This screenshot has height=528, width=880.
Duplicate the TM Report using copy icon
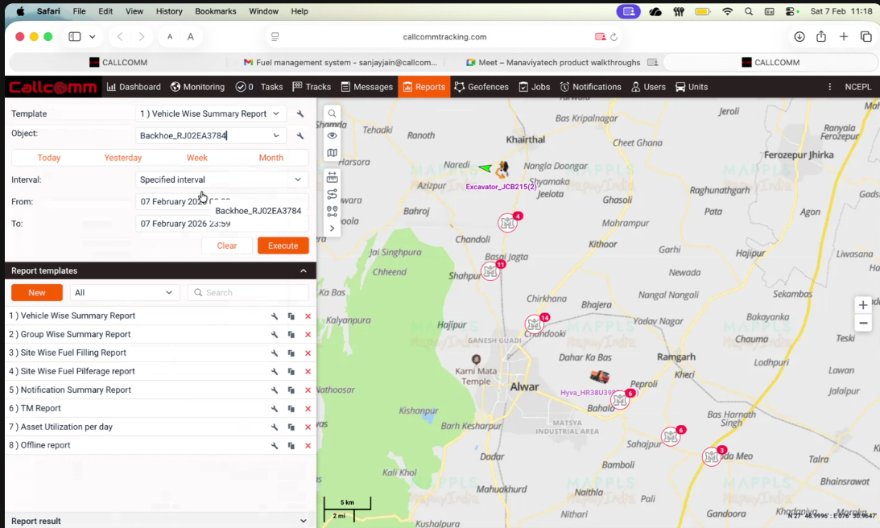(291, 408)
